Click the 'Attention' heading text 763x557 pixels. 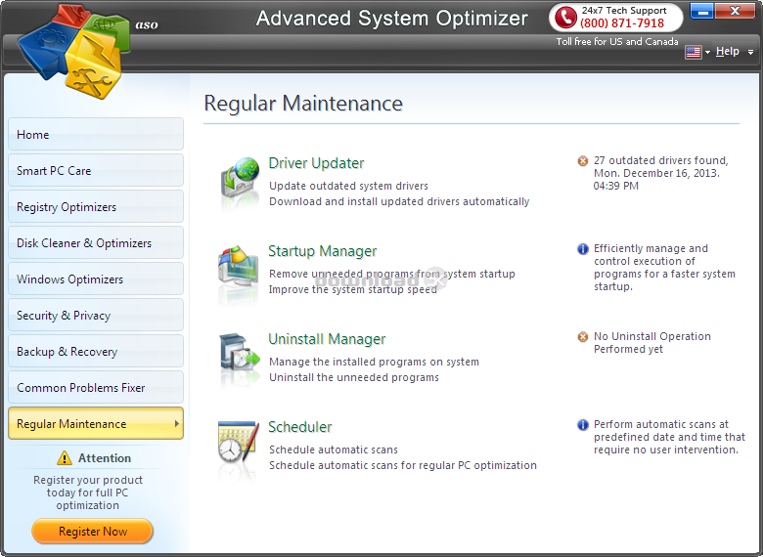click(x=105, y=458)
